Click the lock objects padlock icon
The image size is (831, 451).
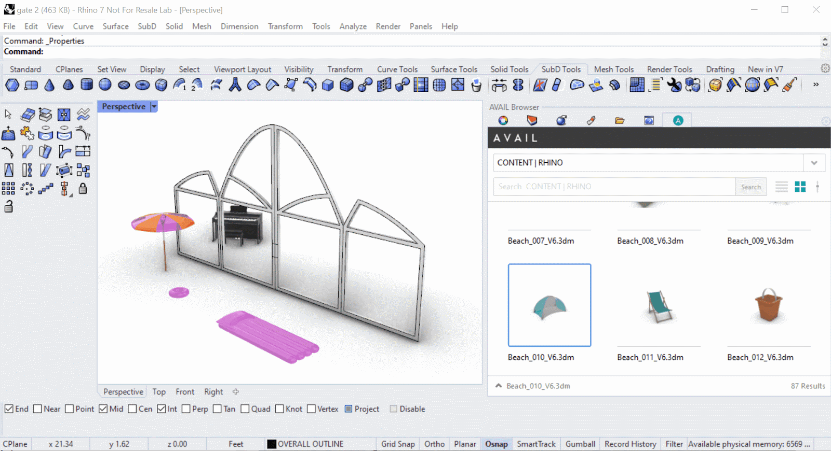pyautogui.click(x=83, y=189)
